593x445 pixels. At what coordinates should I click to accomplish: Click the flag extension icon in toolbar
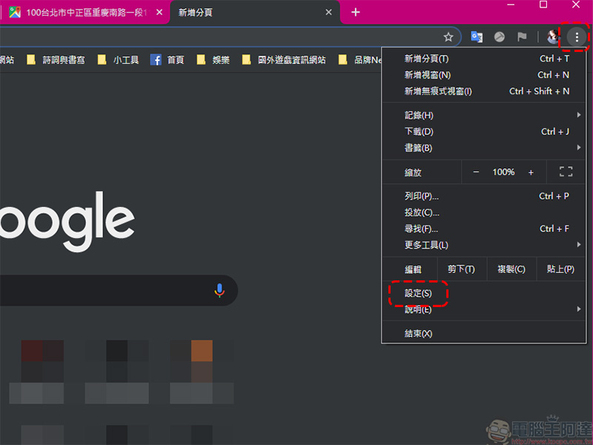click(522, 36)
